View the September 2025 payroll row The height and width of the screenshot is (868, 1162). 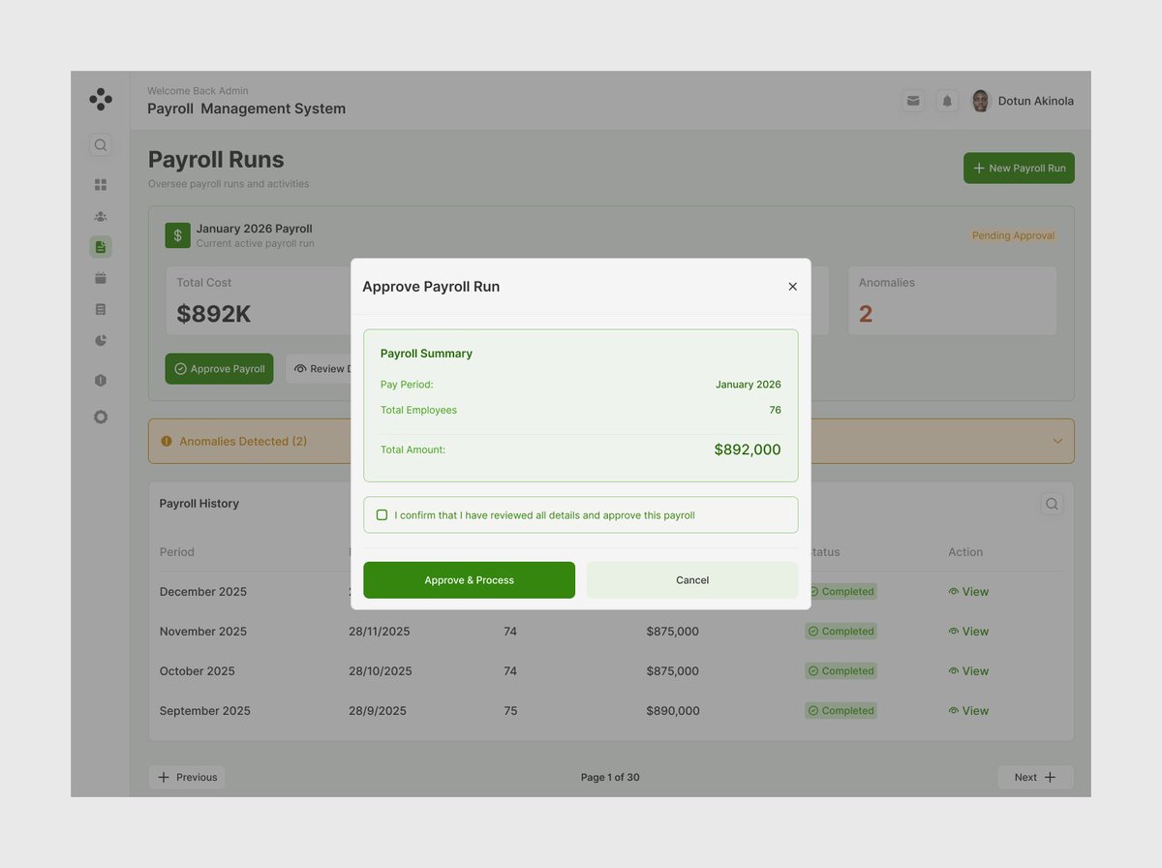pyautogui.click(x=968, y=711)
